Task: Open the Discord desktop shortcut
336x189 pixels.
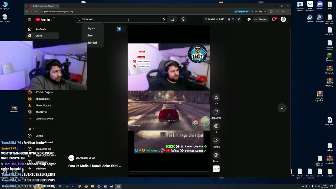Action: [x=320, y=5]
